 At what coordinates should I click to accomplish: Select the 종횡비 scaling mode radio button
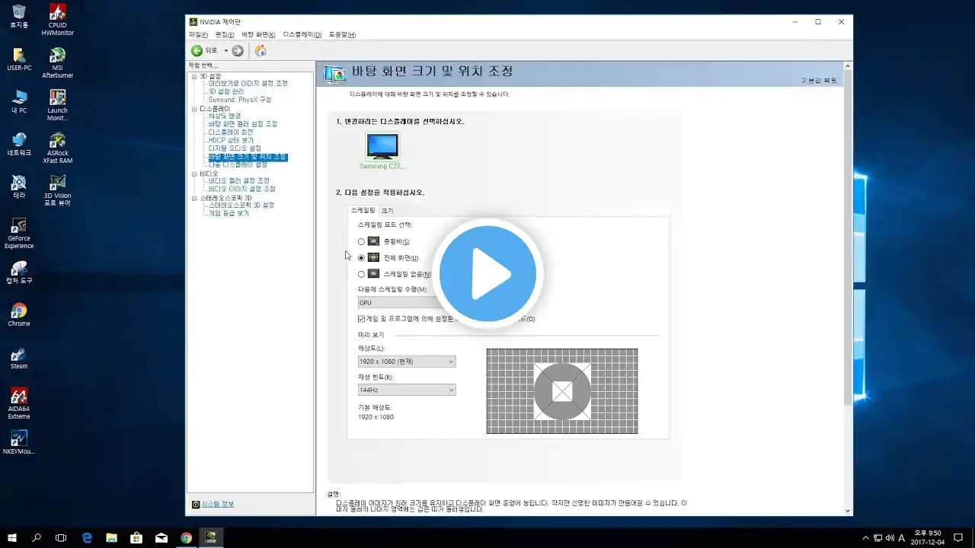361,242
